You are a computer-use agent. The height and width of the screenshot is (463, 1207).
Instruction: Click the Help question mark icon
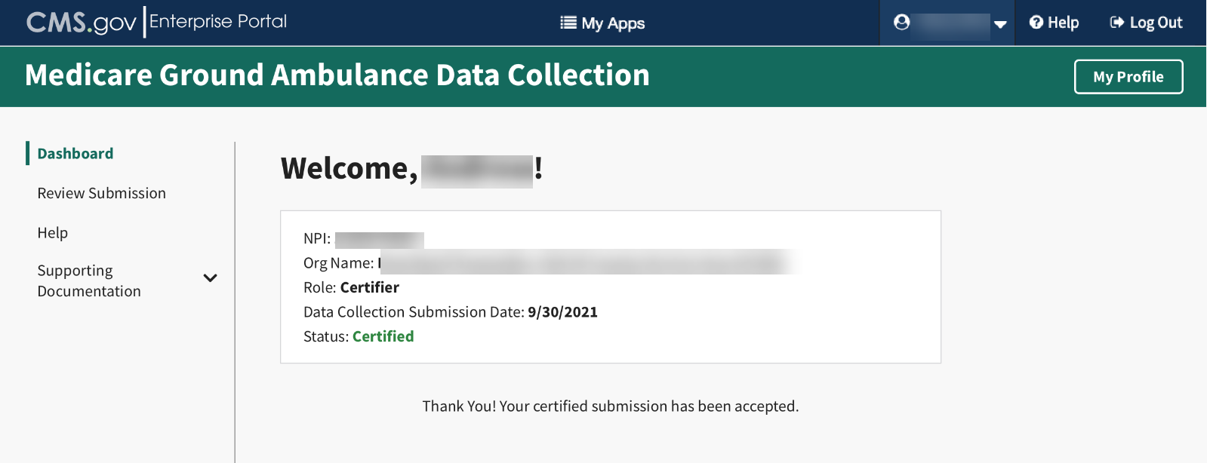coord(1036,23)
